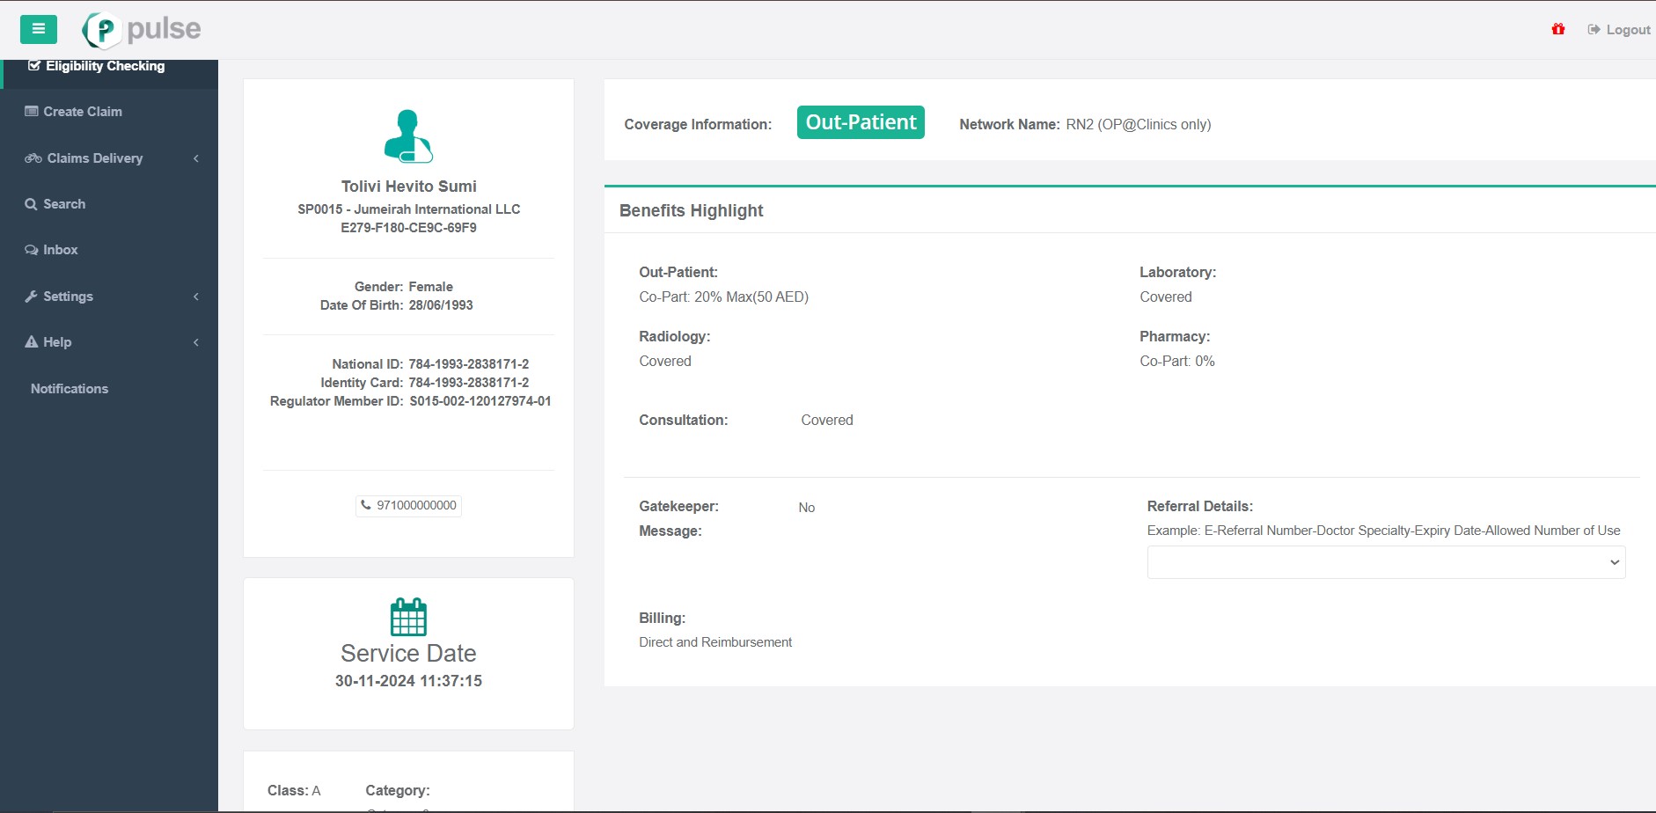Click the Out-Patient coverage badge
This screenshot has height=813, width=1656.
click(861, 122)
